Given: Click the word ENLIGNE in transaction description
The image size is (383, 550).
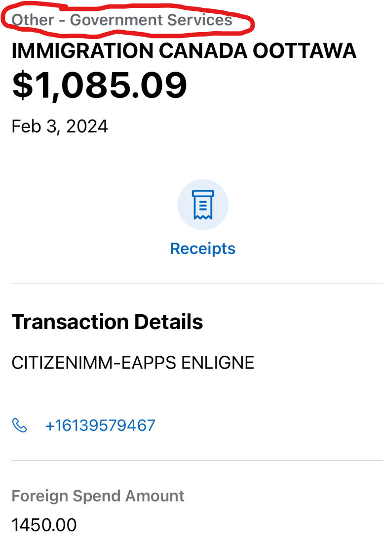Looking at the screenshot, I should coord(218,363).
